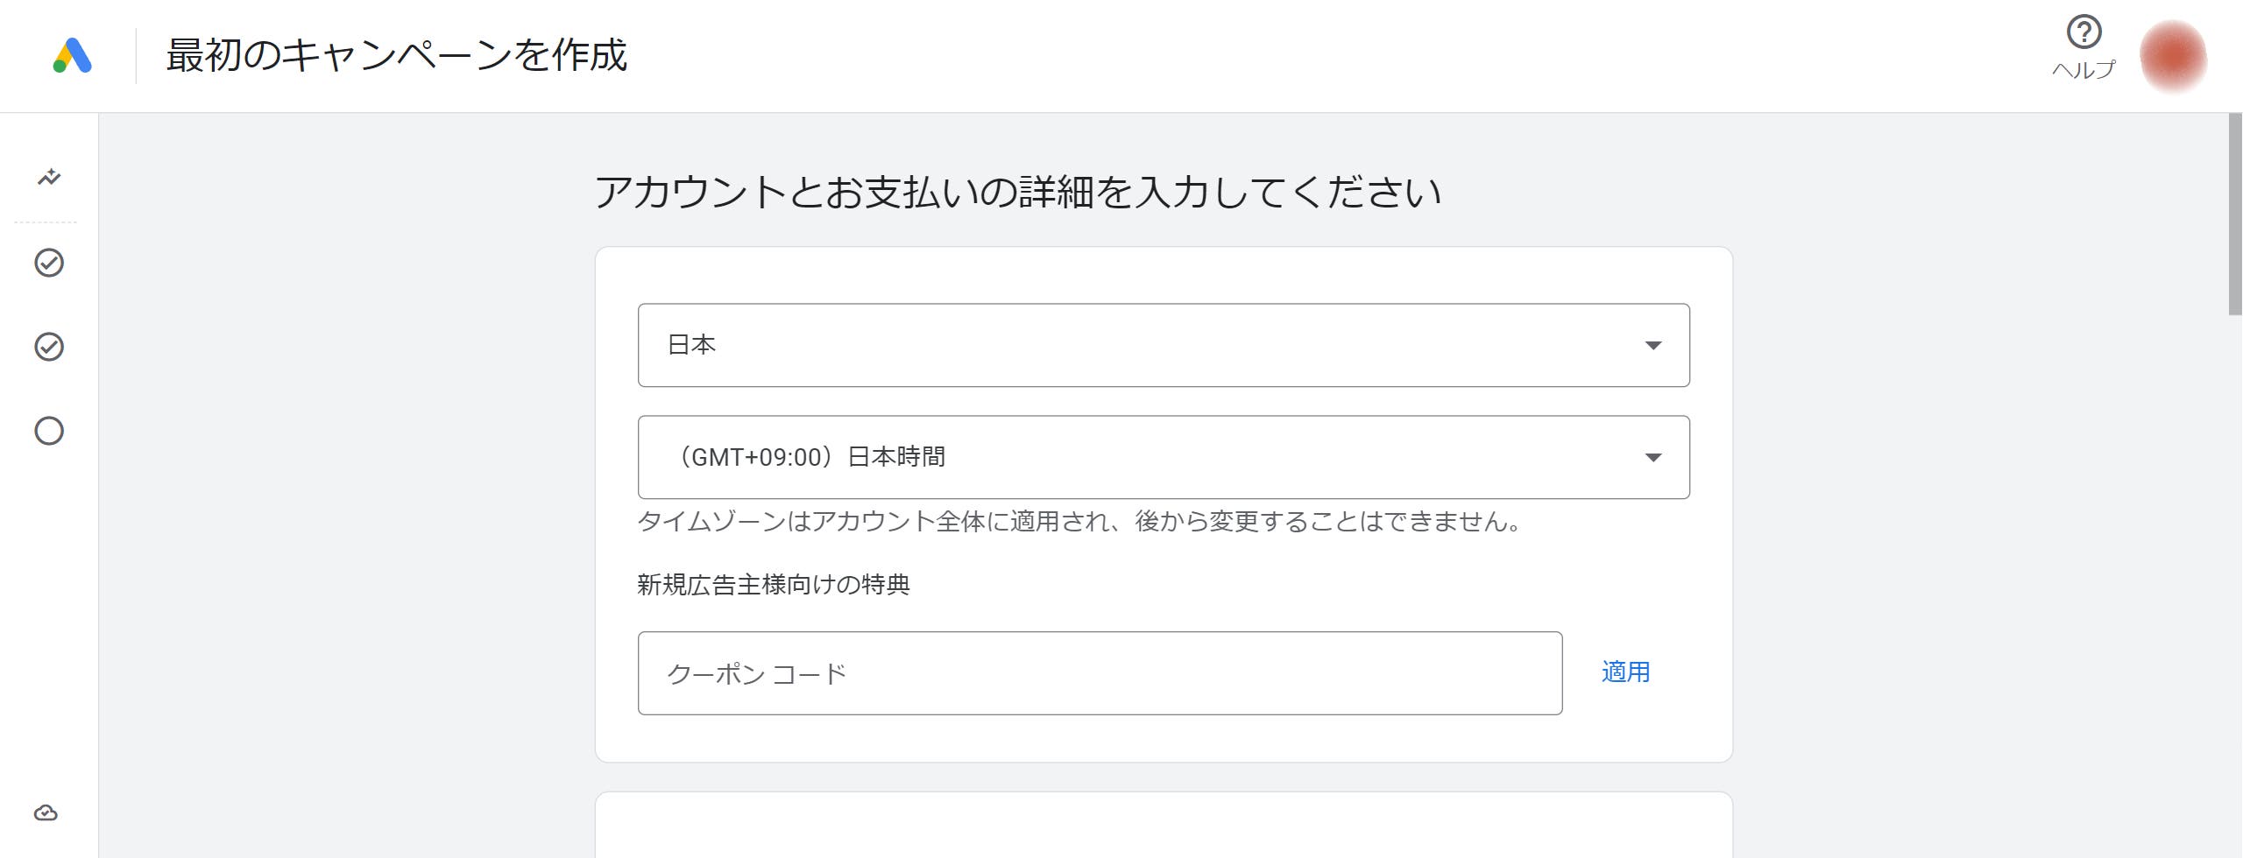2243x858 pixels.
Task: Open the 日本 country dropdown
Action: click(1164, 345)
